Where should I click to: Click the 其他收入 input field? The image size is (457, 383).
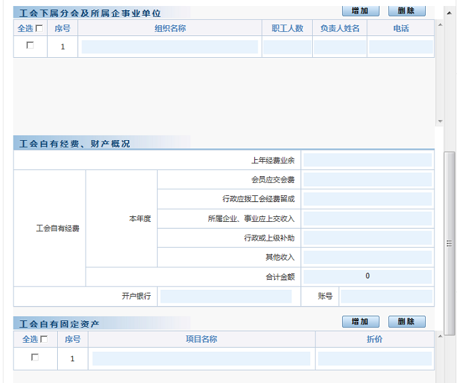(x=367, y=257)
